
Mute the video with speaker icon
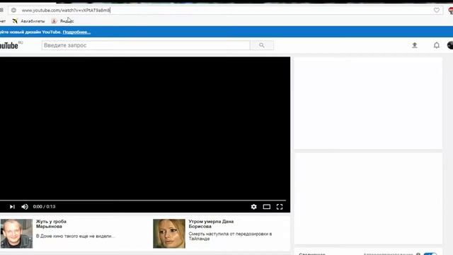pyautogui.click(x=25, y=207)
